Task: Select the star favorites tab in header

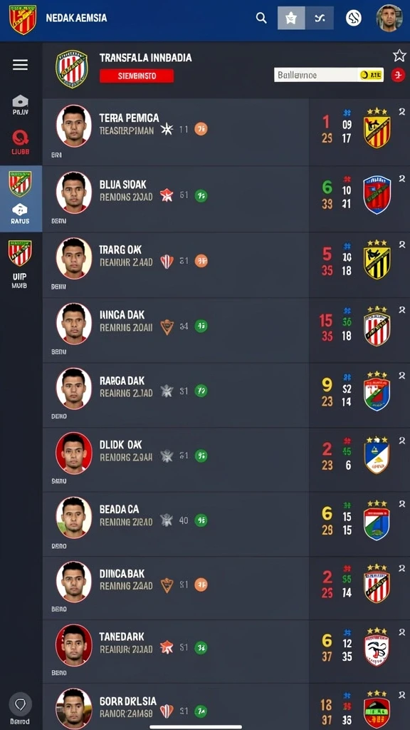Action: pyautogui.click(x=291, y=18)
